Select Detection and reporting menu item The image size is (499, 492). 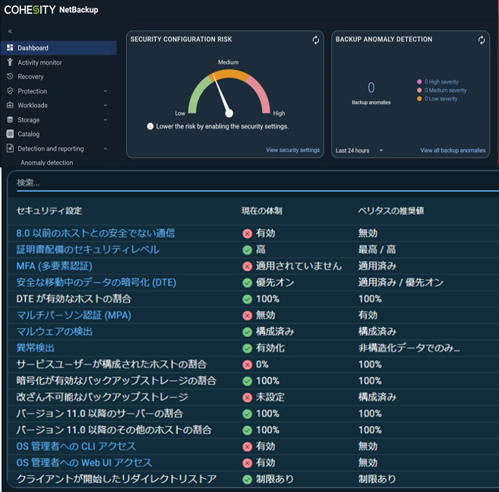pos(51,148)
